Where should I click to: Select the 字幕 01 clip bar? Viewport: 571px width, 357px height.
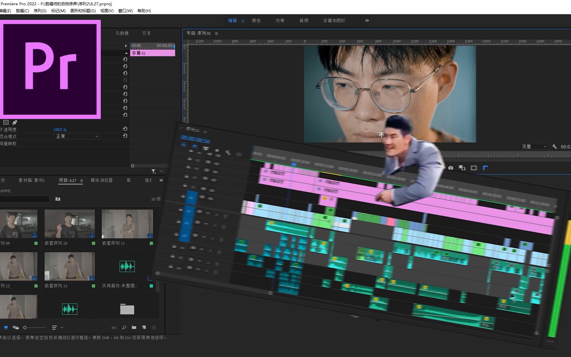pos(153,53)
